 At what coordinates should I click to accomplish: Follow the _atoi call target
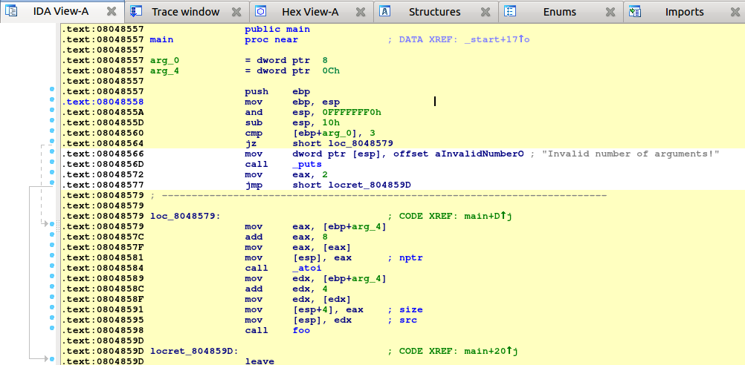(307, 269)
